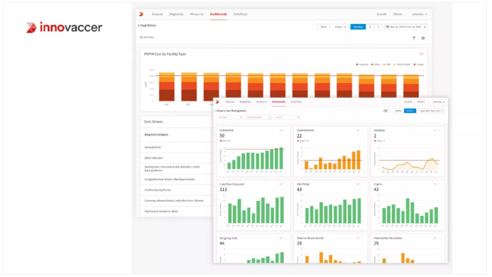The image size is (492, 277).
Task: Toggle the Hospital series in the PMPM chart legend
Action: click(x=363, y=65)
